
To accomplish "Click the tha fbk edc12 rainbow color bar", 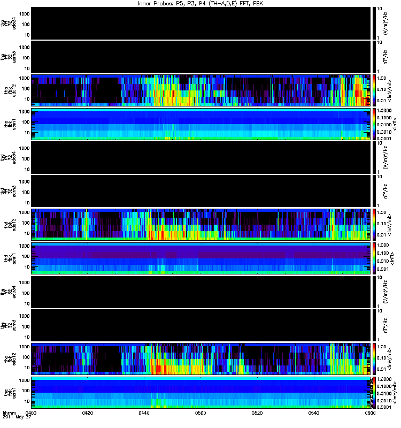I will tap(374, 90).
